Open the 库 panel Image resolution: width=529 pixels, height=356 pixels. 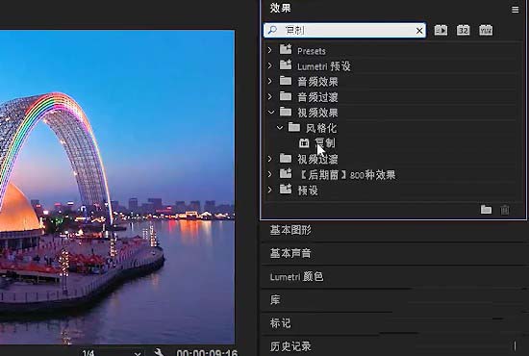[x=275, y=300]
